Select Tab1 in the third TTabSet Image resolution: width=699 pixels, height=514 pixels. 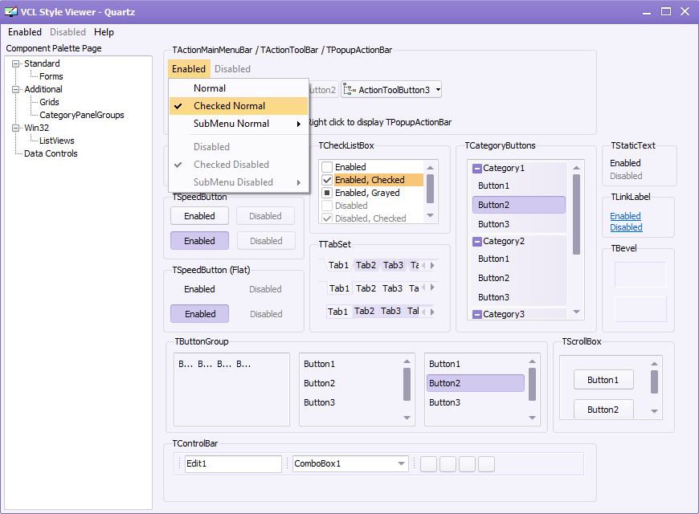pyautogui.click(x=337, y=312)
